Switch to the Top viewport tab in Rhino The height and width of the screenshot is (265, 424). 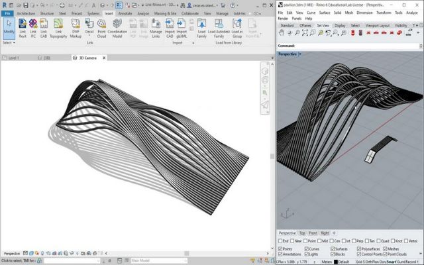pyautogui.click(x=302, y=233)
